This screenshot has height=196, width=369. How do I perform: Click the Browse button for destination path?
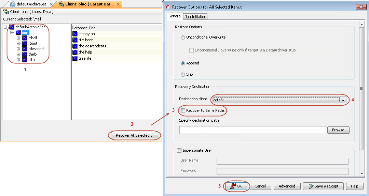tap(338, 130)
